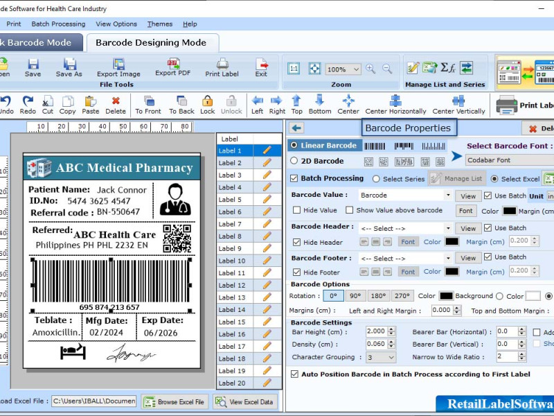Open the Codabar Font selection box
Screen dimensions: 554x416
coord(510,160)
